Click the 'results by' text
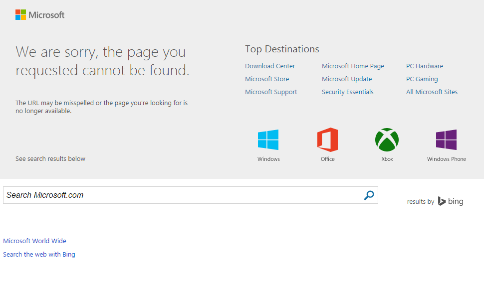484x287 pixels. [x=421, y=202]
